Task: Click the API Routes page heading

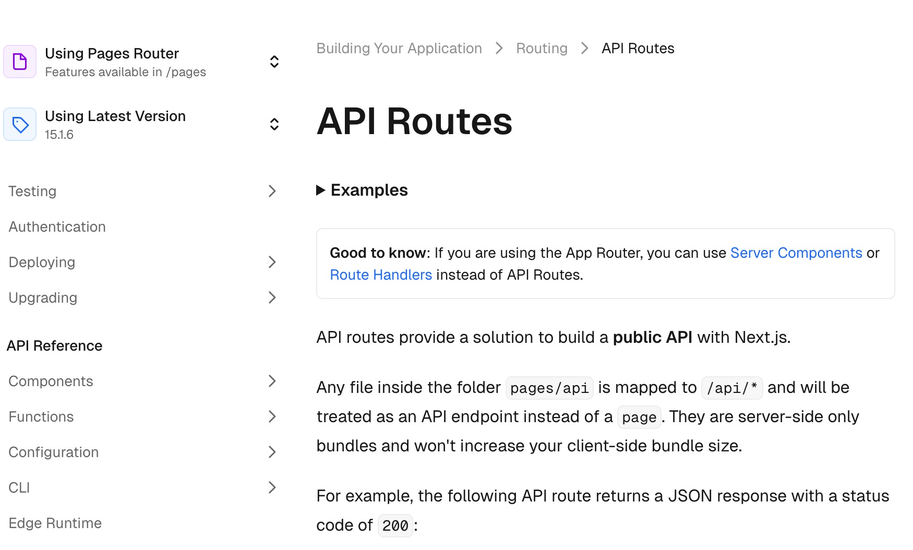Action: [414, 121]
